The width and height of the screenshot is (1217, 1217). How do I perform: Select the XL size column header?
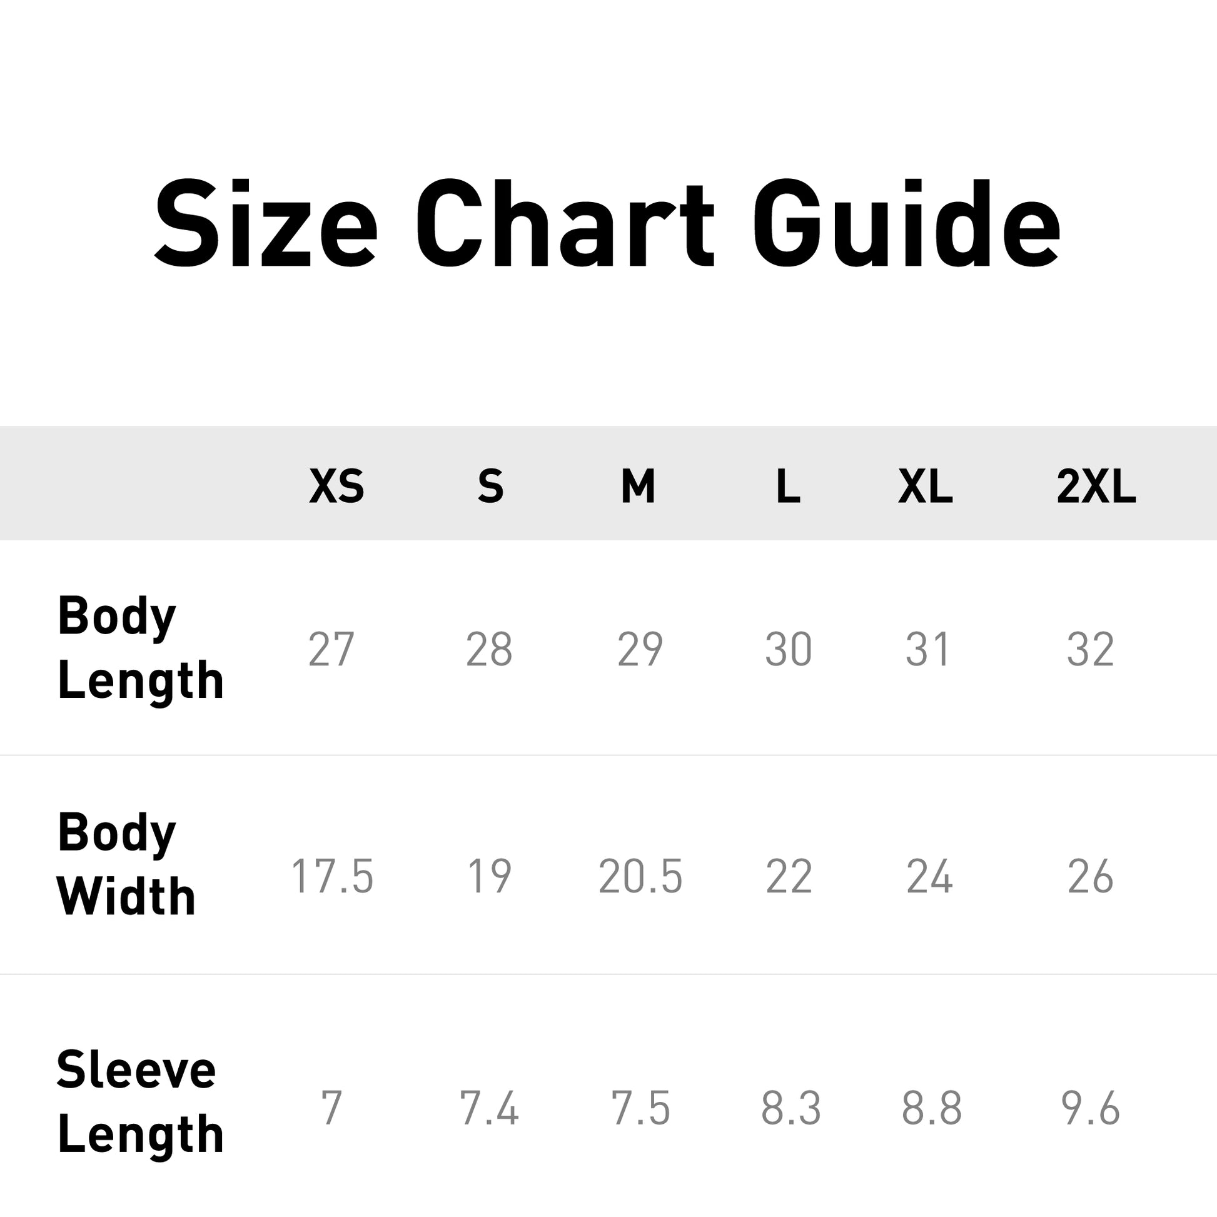pos(926,487)
